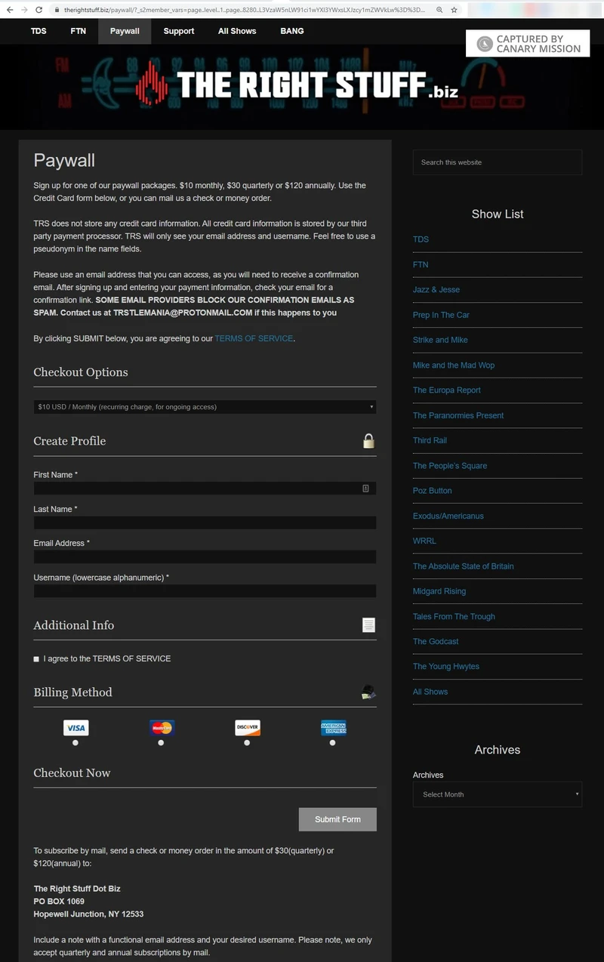
Task: Click the Search this website field
Action: (497, 162)
